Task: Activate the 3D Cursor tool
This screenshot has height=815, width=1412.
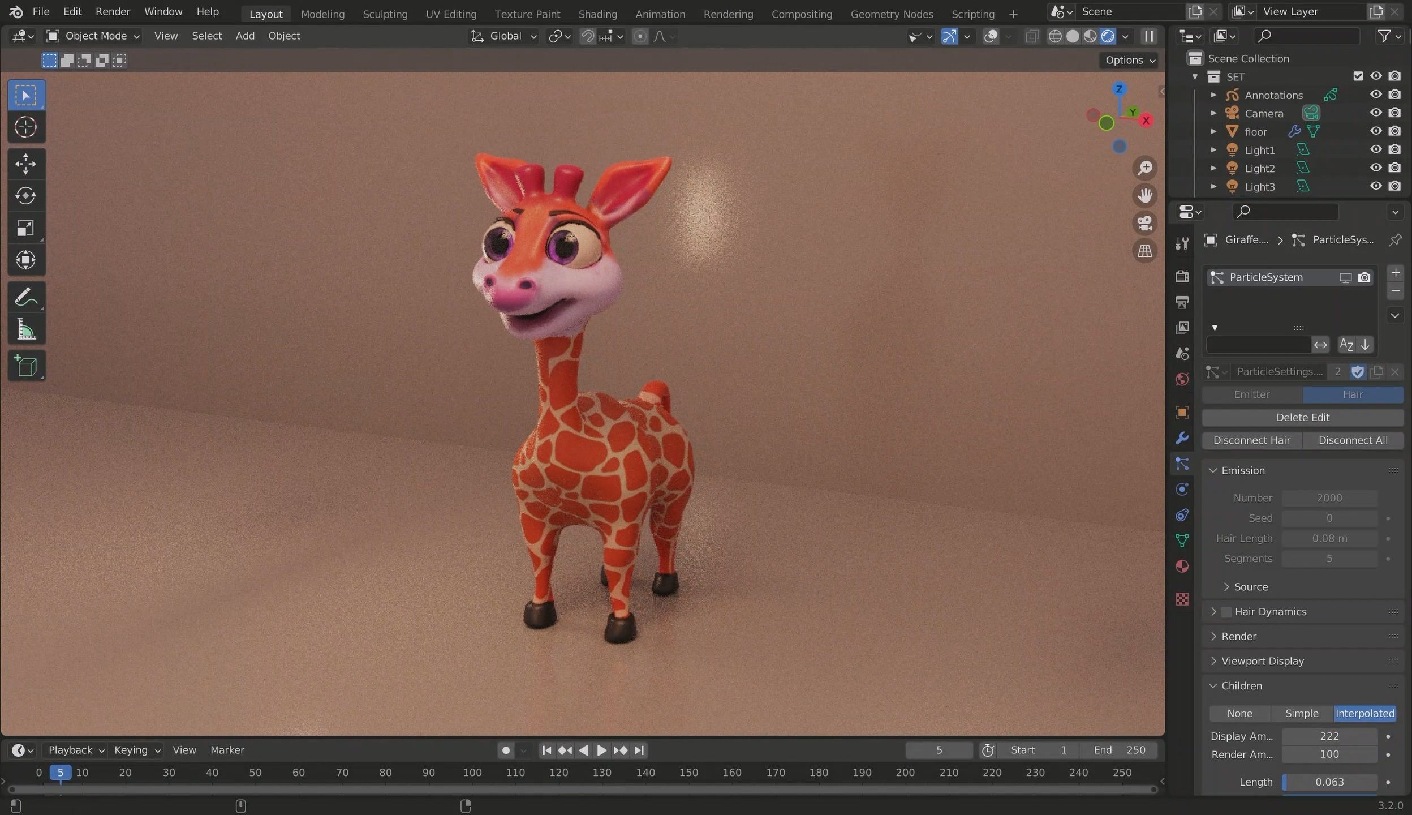Action: click(x=26, y=127)
